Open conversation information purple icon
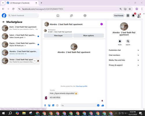Image resolution: width=145 pixels, height=116 pixels. click(x=101, y=24)
